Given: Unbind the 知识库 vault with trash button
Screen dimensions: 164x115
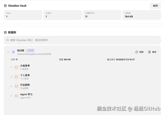Looking at the screenshot, I should pos(152,52).
